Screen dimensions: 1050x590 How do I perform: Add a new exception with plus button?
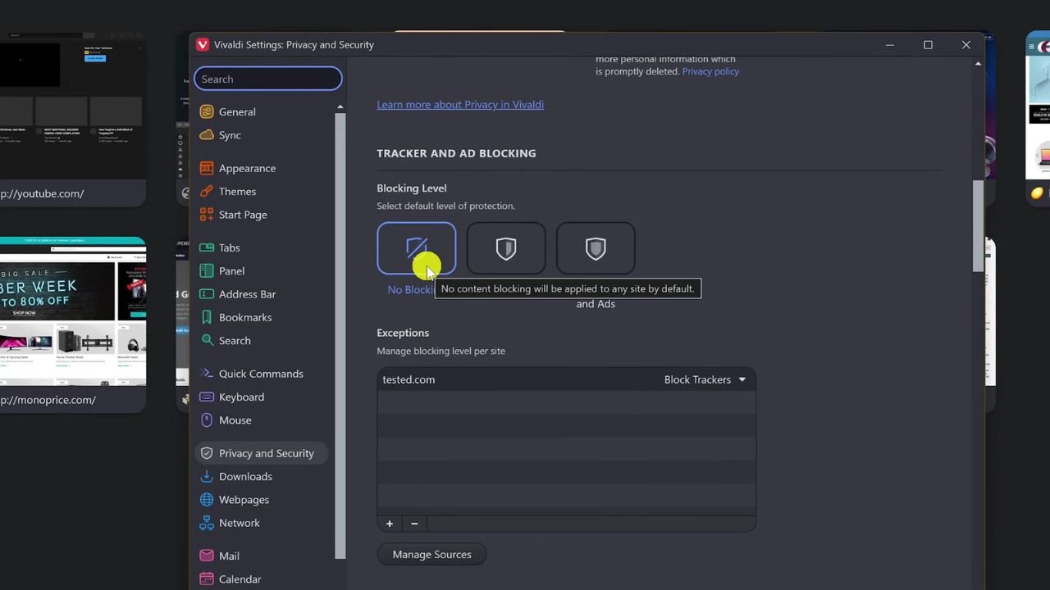pos(390,524)
